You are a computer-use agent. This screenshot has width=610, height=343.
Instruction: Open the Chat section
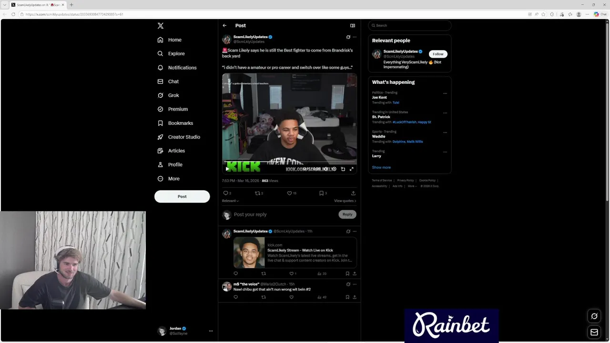tap(168, 81)
